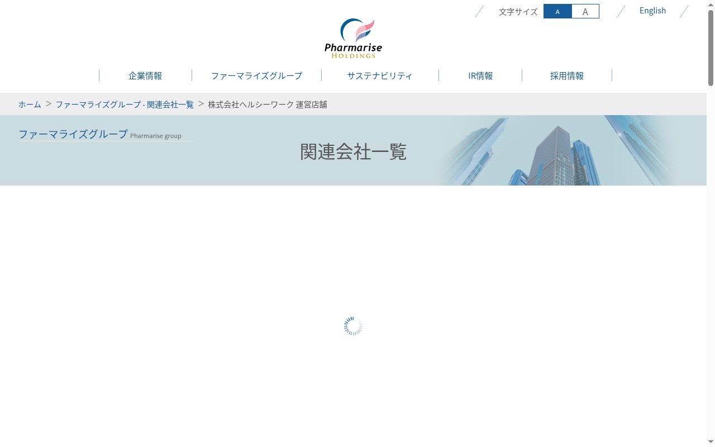The image size is (715, 447).
Task: Click the 文字サイズ label
Action: tap(518, 12)
